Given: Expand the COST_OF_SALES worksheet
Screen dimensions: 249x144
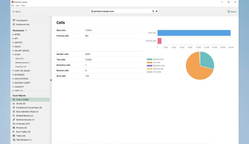Looking at the screenshot, I should (x=13, y=71).
